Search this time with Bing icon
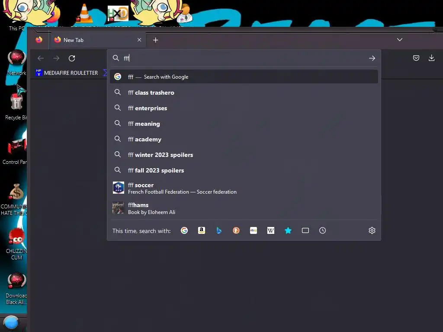The image size is (443, 332). (219, 231)
